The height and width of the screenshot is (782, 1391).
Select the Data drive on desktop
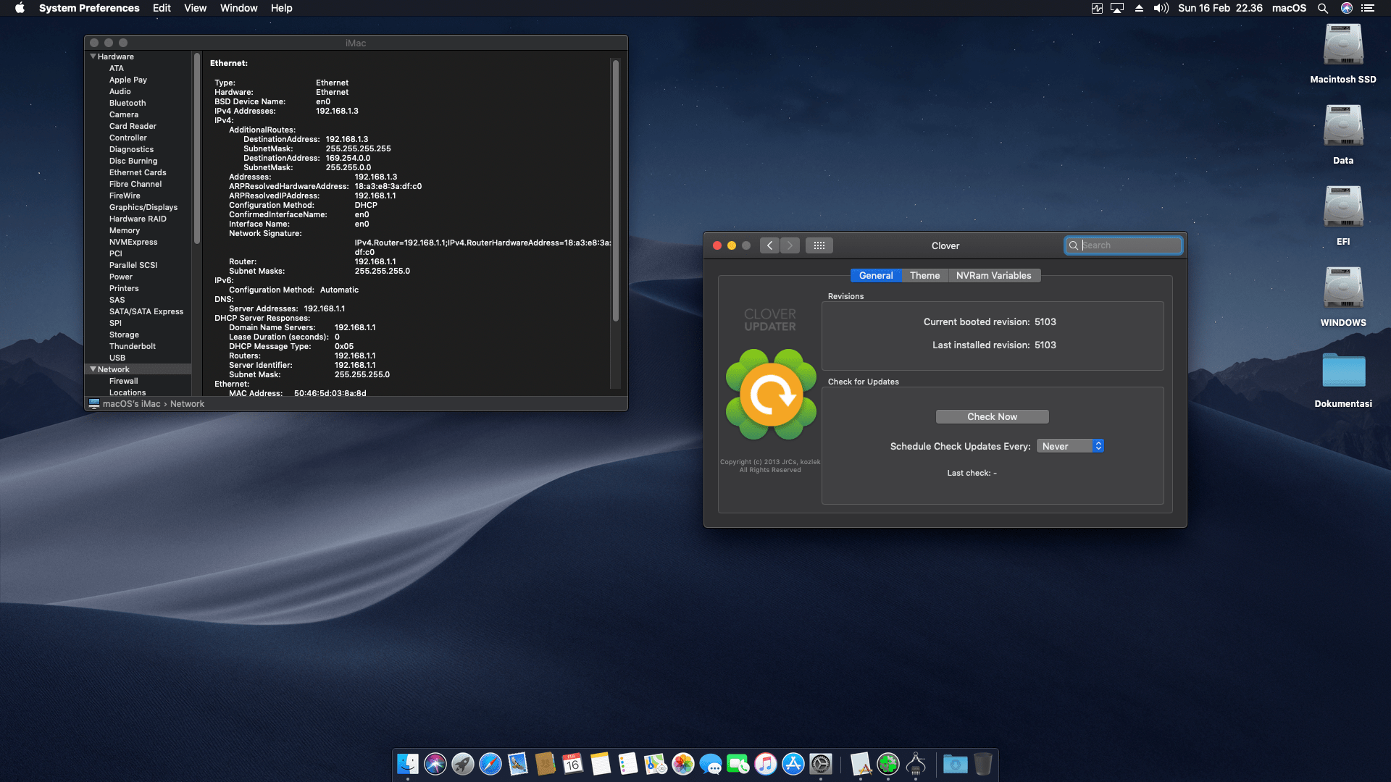coord(1343,126)
